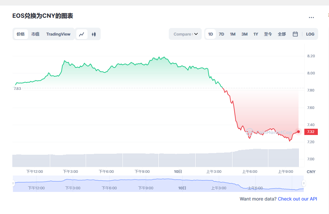Screen dimensions: 329x214
Task: Select the 1Y time range
Action: click(x=256, y=34)
